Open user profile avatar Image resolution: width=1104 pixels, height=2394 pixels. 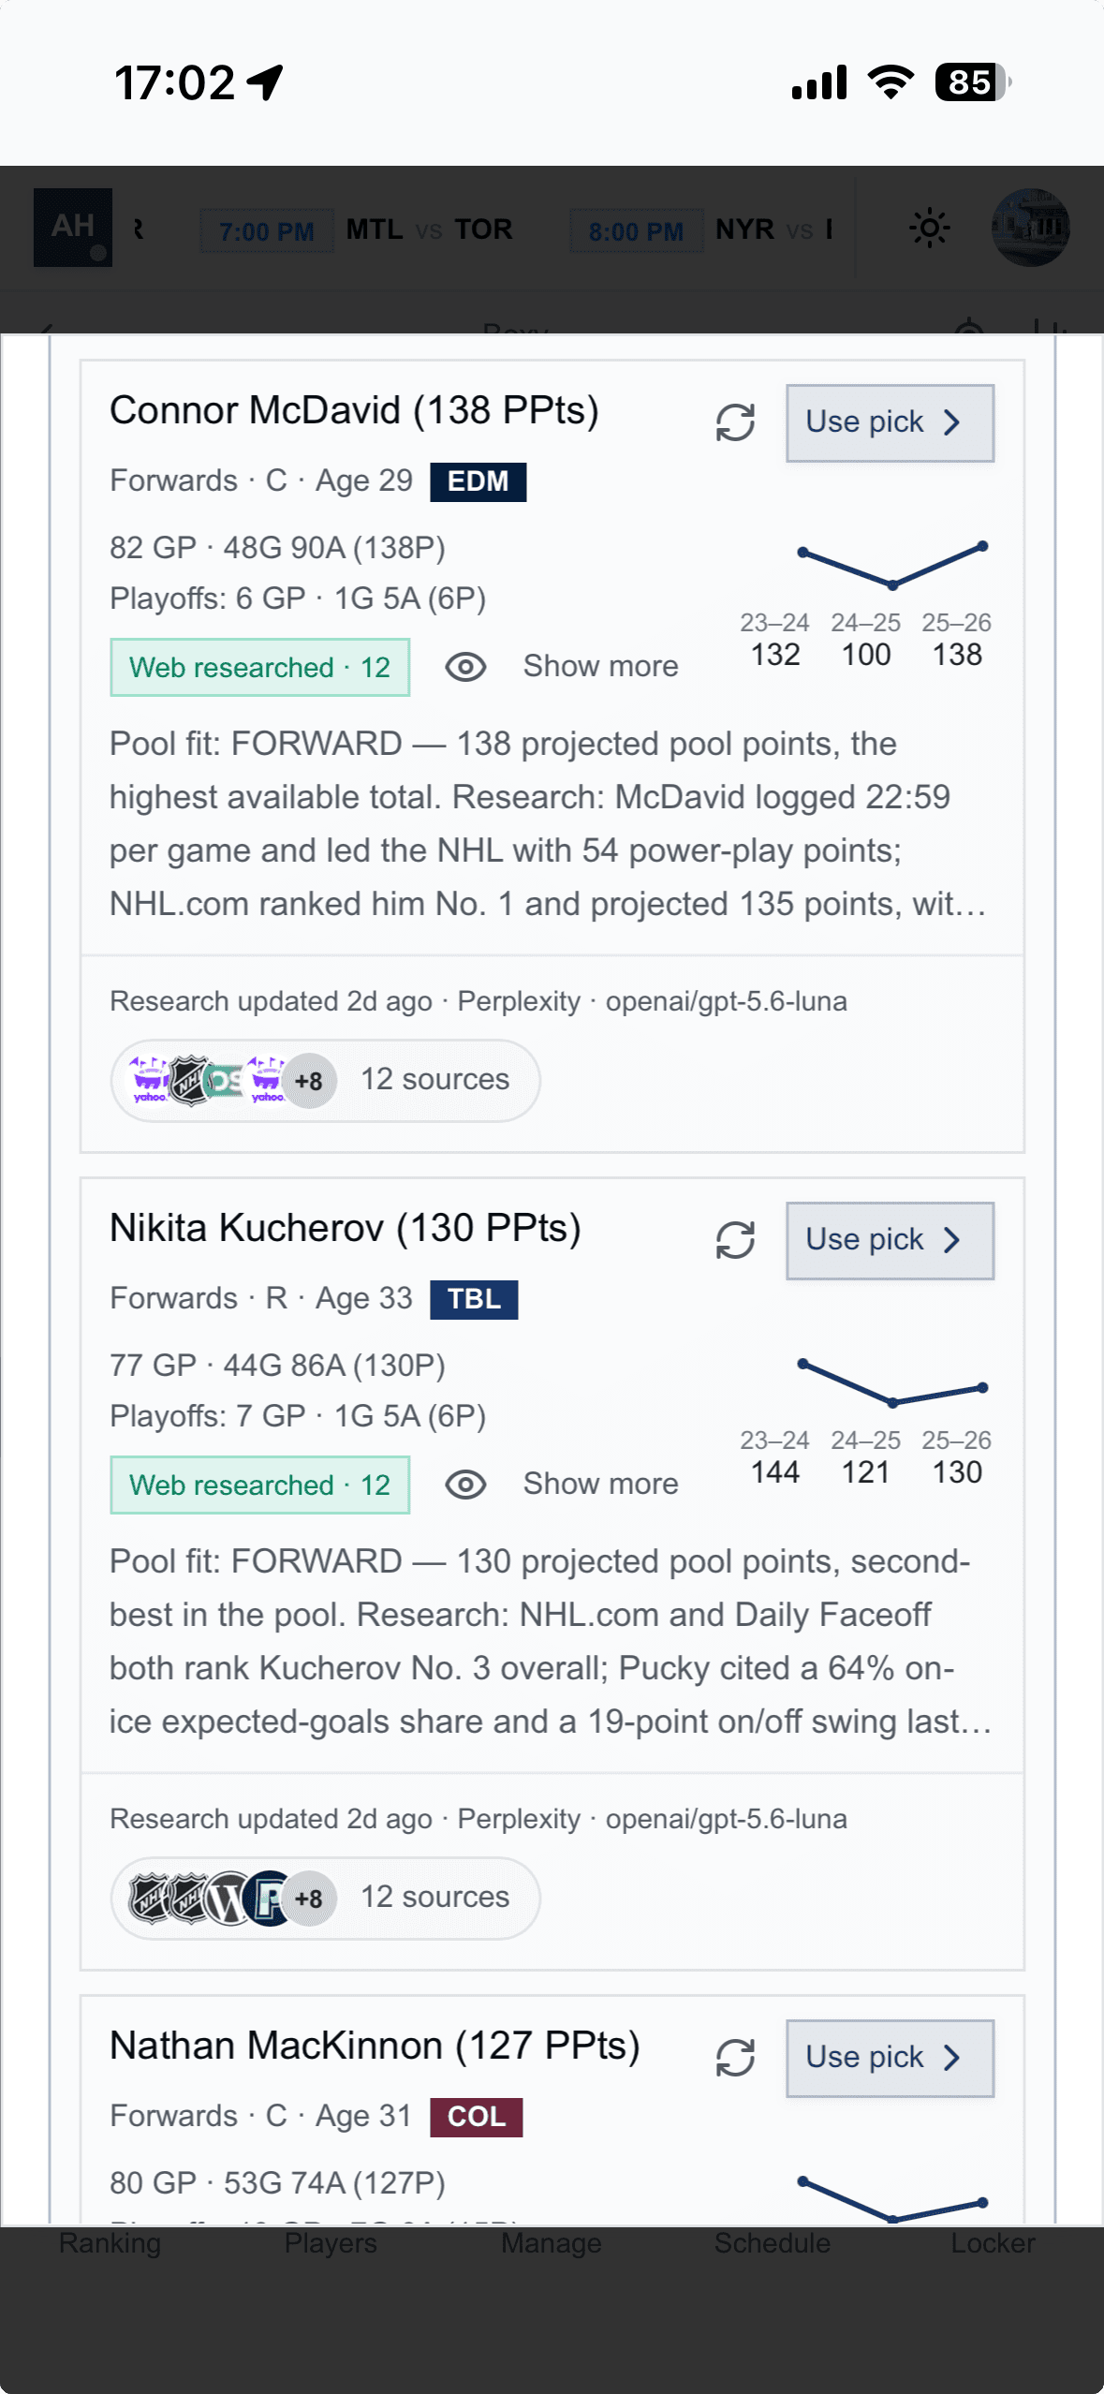(1031, 228)
